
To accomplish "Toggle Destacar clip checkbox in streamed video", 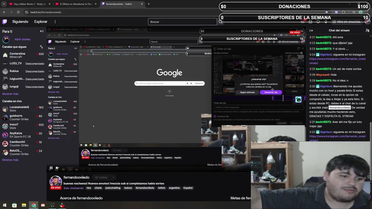I will point(215,116).
